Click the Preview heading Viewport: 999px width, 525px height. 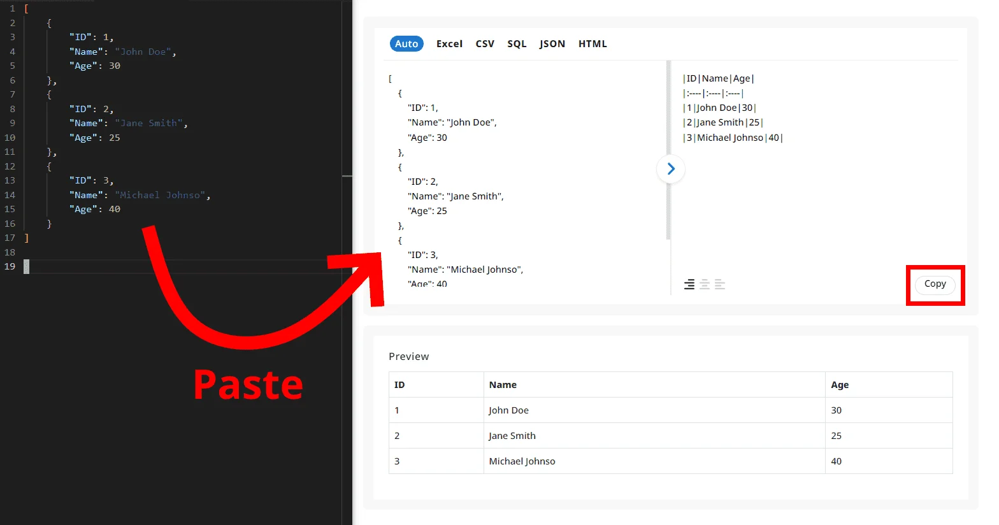pyautogui.click(x=409, y=356)
